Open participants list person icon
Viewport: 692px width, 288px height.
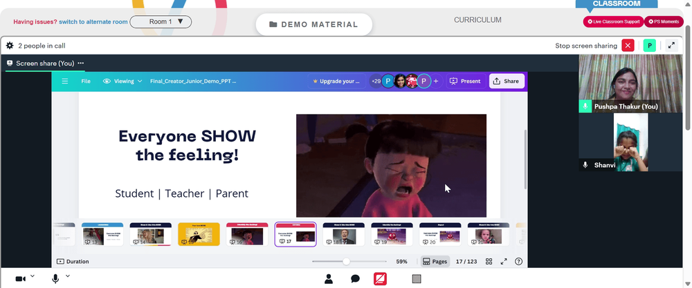click(328, 279)
